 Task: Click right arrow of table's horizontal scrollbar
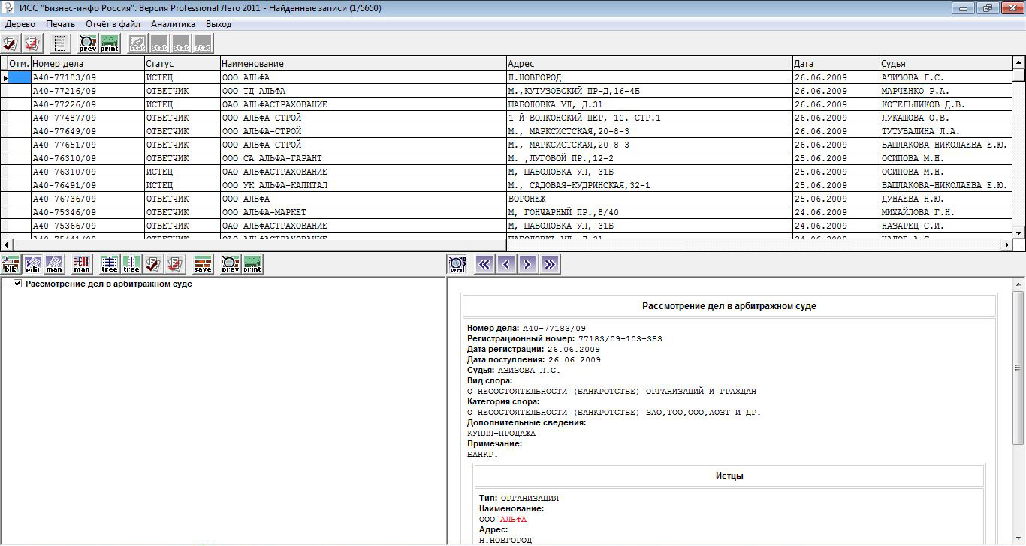pyautogui.click(x=1007, y=244)
